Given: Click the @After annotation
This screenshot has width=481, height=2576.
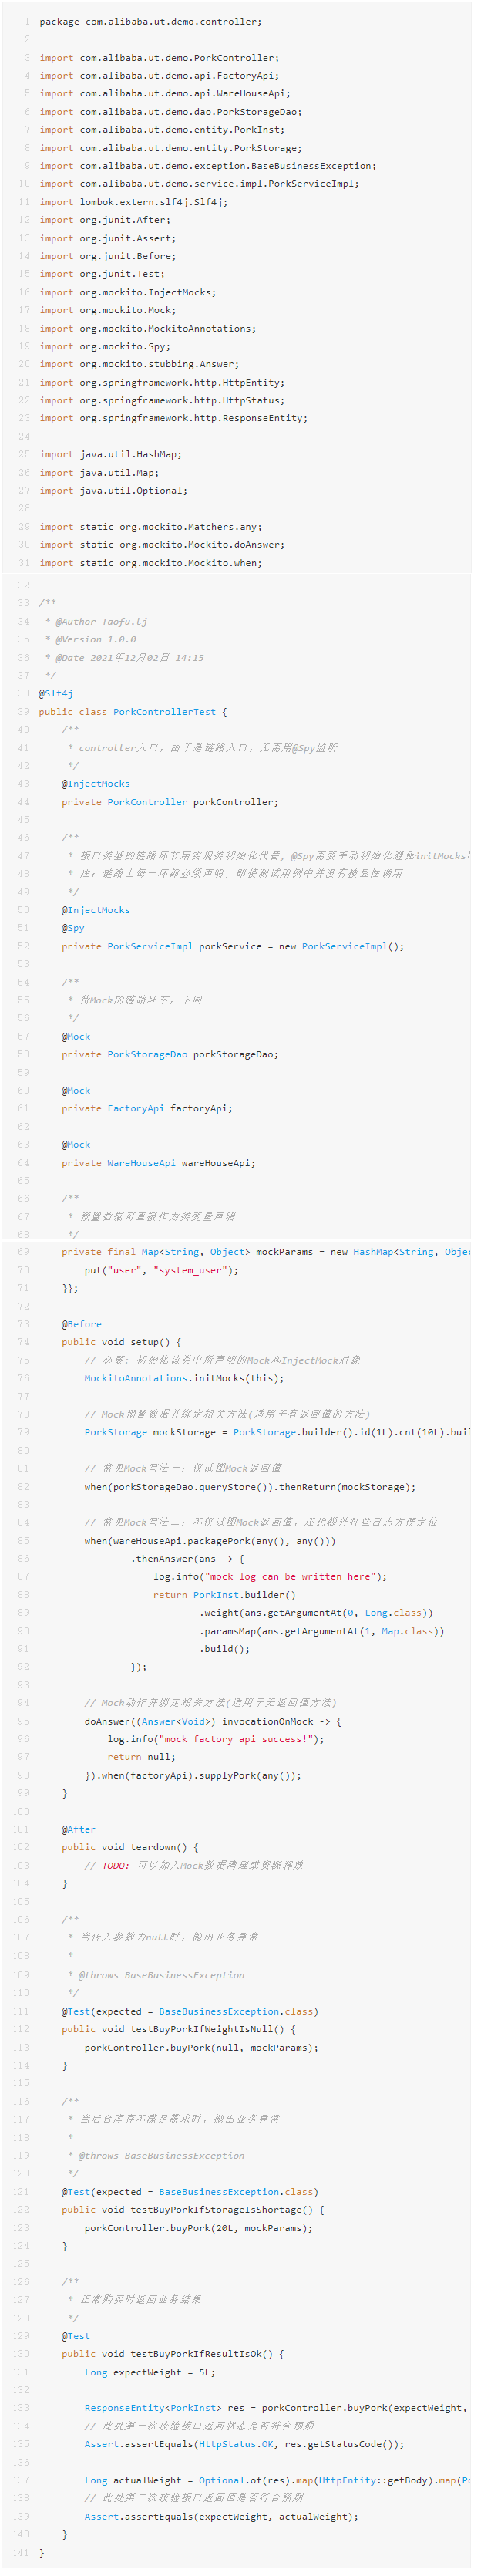Looking at the screenshot, I should pos(78,1829).
